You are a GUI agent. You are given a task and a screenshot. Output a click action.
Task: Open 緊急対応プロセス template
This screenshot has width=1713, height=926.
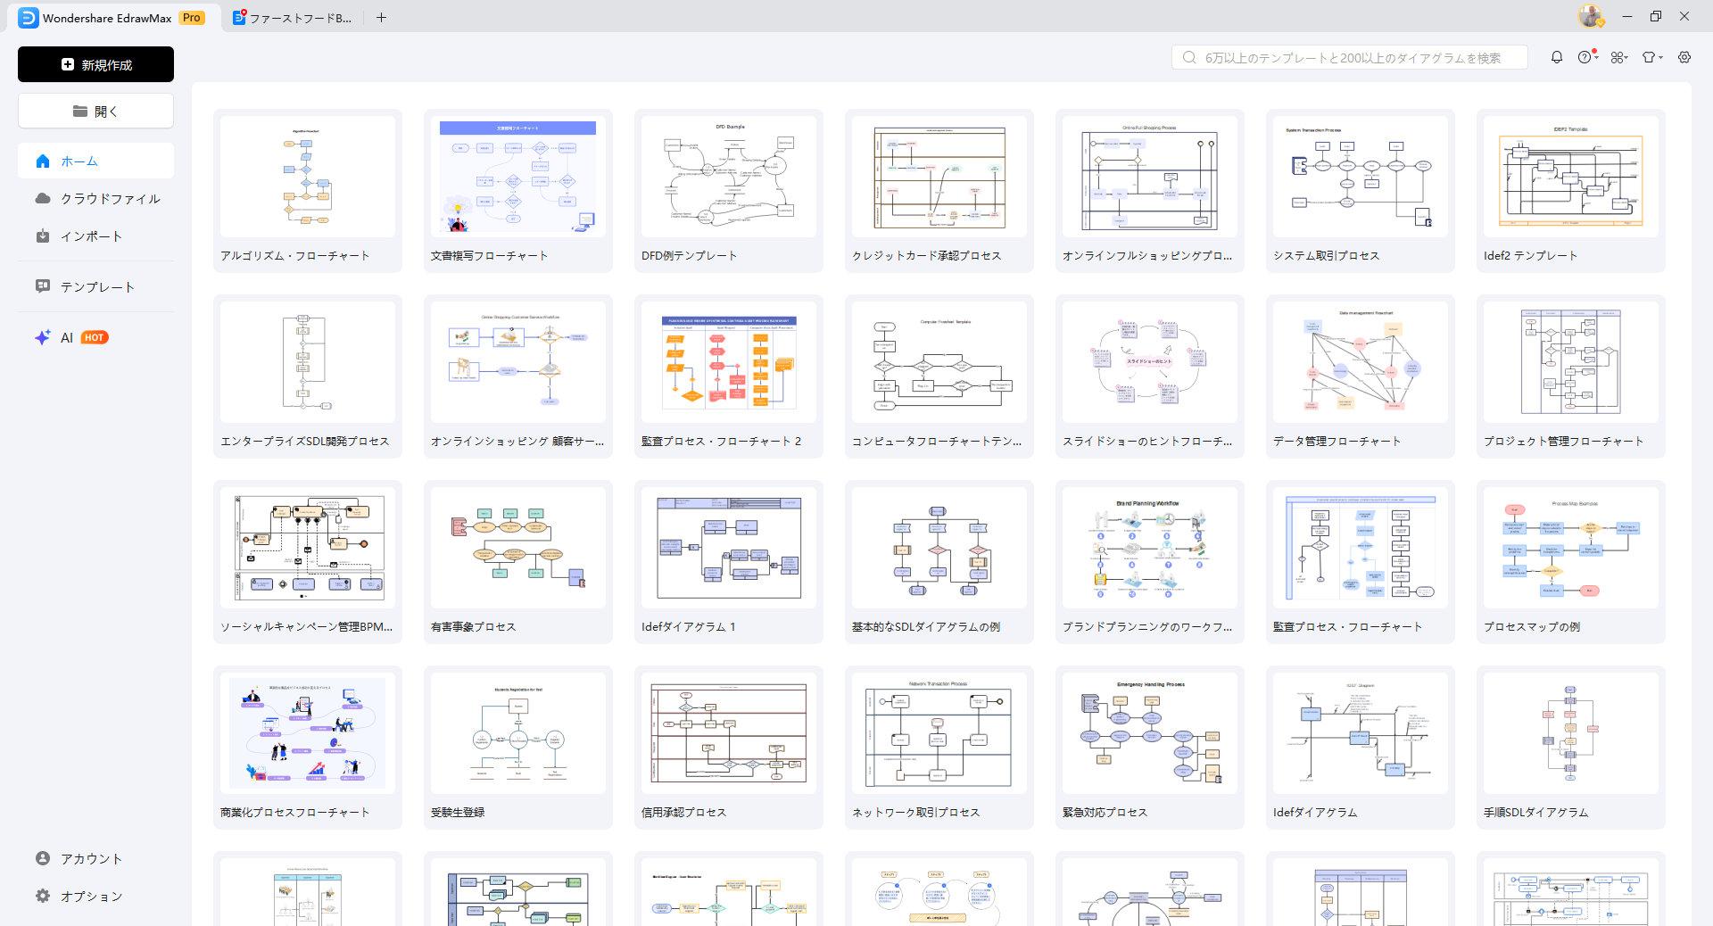1150,748
